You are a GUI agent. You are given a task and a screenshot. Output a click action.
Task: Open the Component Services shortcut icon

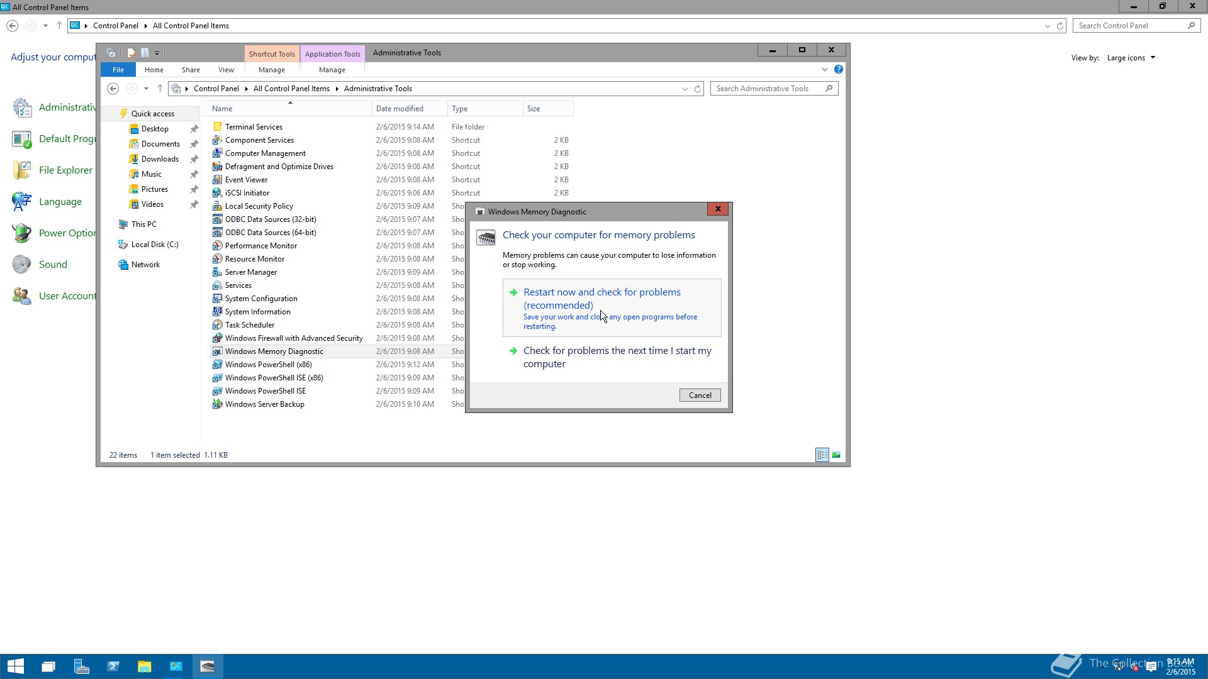point(217,140)
